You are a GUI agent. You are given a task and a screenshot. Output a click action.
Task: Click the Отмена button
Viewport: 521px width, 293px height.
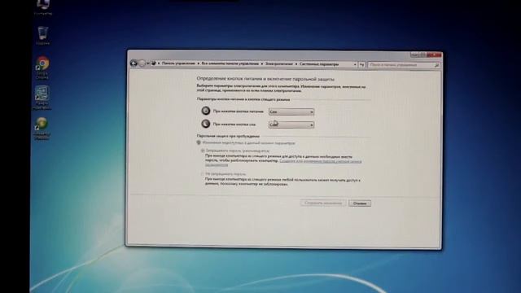coord(360,203)
